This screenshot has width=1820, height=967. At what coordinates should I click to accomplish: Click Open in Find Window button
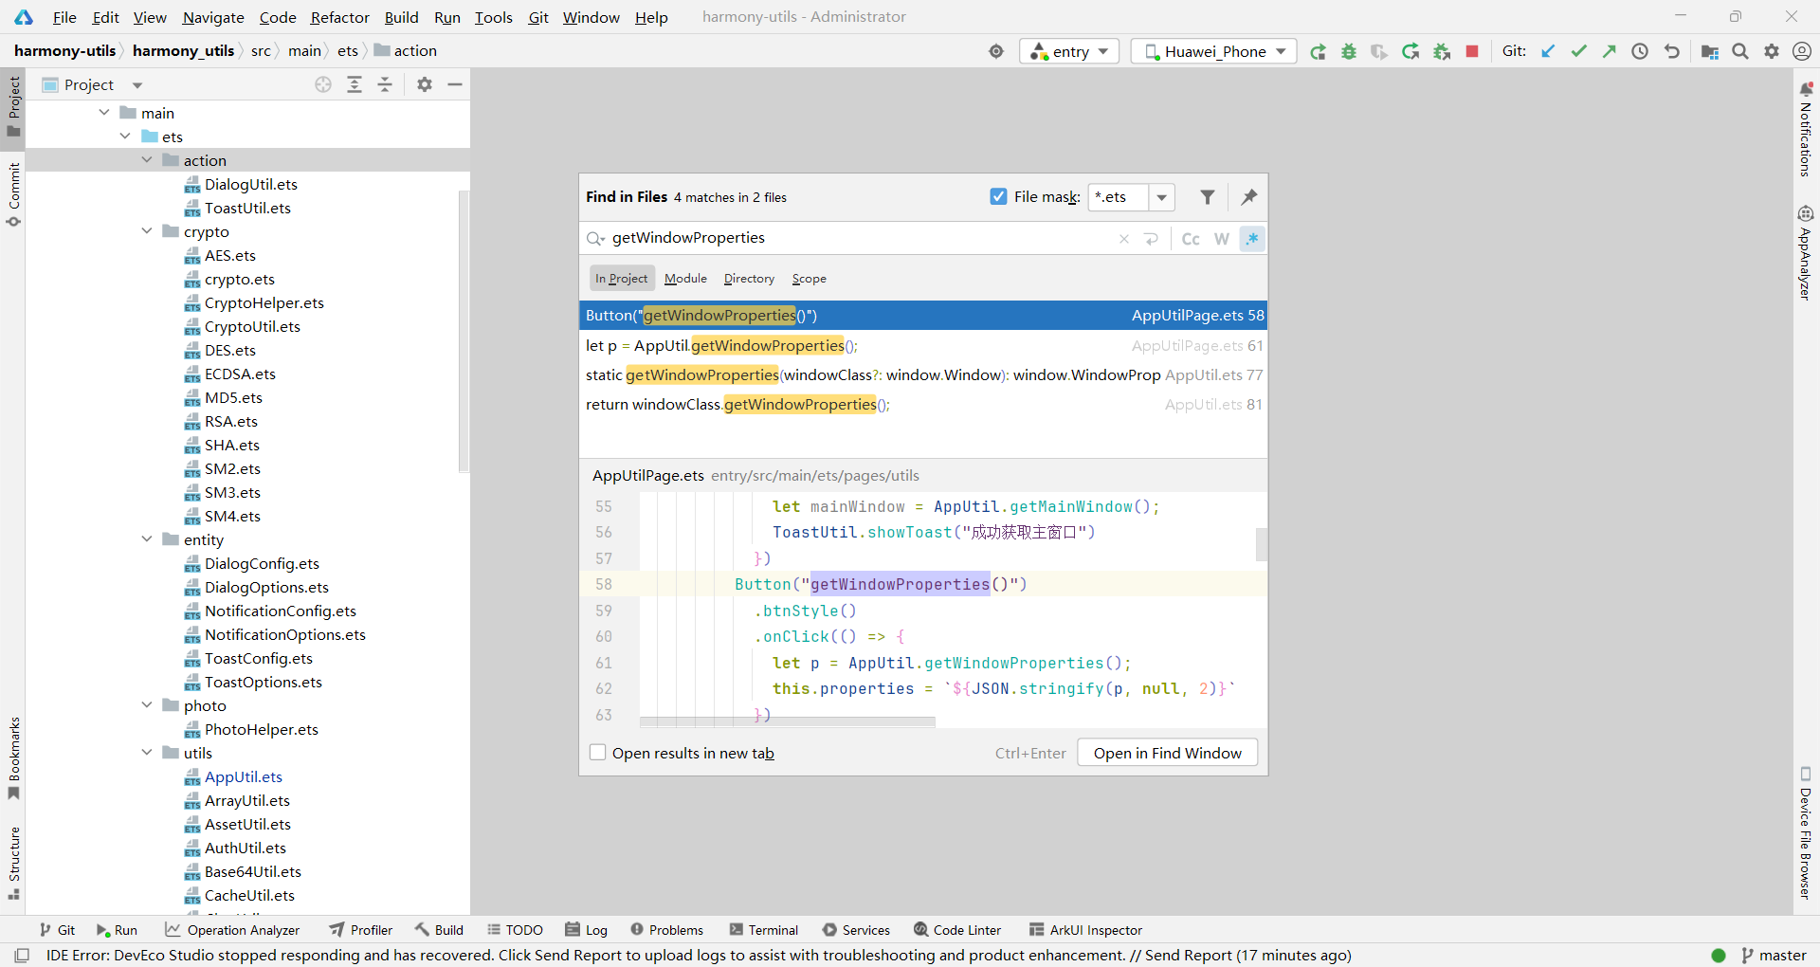tap(1167, 753)
